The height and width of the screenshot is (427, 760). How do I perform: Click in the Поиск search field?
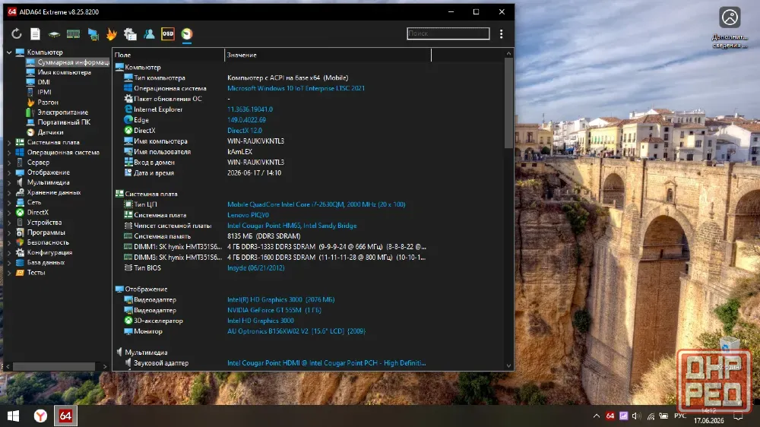(448, 33)
